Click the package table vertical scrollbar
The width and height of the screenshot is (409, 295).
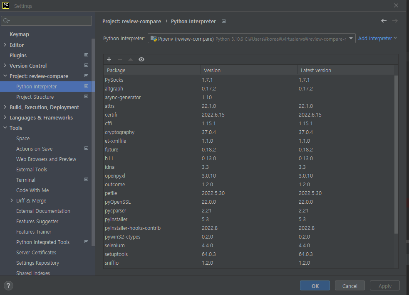click(x=396, y=154)
